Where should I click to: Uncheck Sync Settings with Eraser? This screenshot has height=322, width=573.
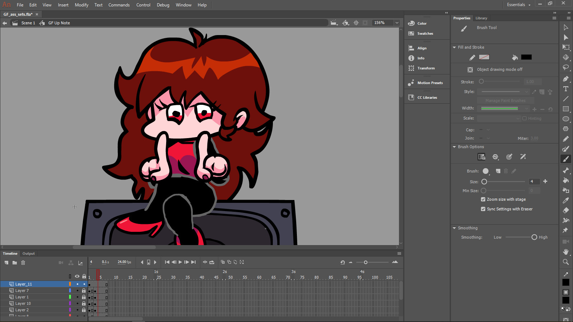click(x=483, y=209)
